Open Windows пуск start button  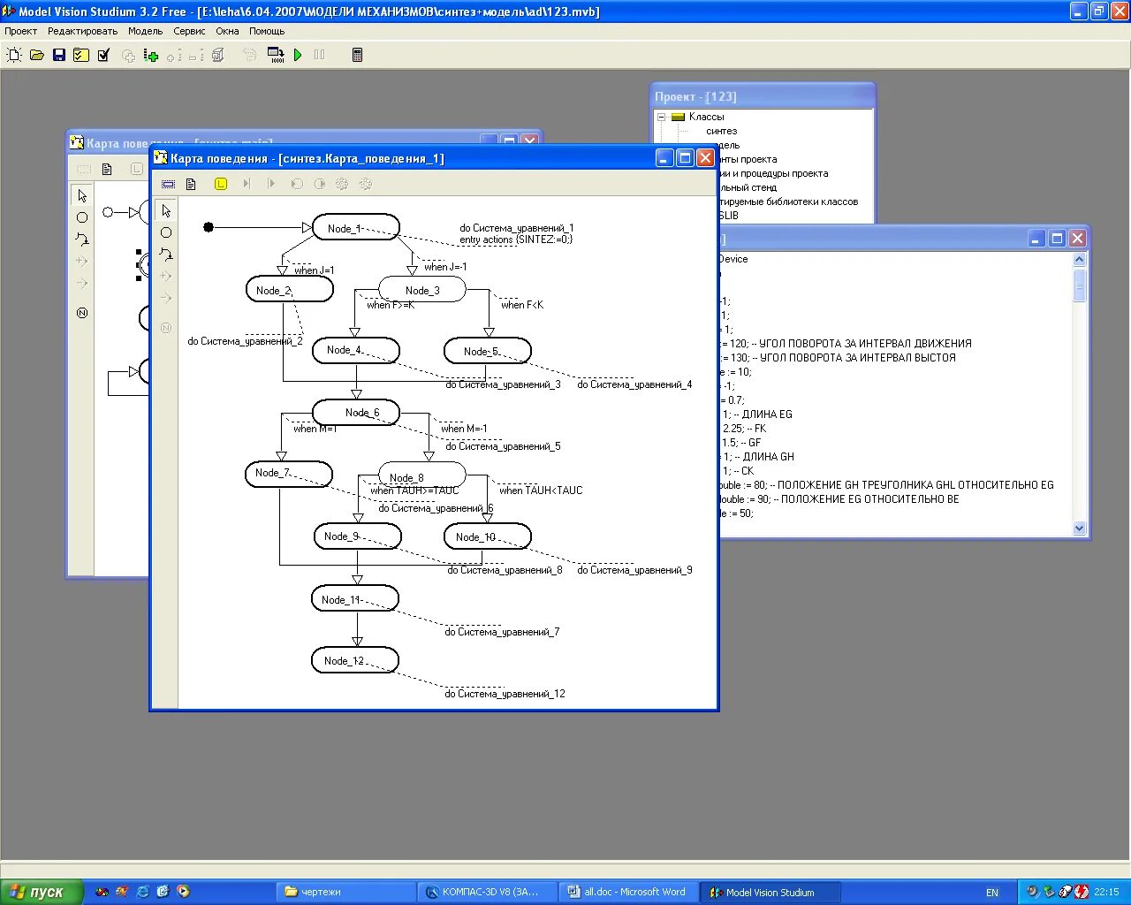tap(42, 893)
